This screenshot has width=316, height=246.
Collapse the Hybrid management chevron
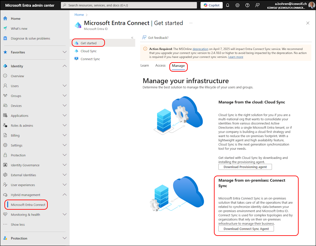pyautogui.click(x=64, y=195)
